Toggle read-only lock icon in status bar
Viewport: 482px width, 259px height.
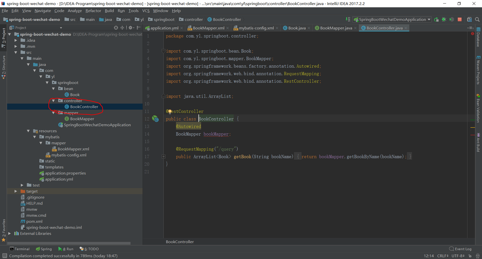click(x=470, y=256)
